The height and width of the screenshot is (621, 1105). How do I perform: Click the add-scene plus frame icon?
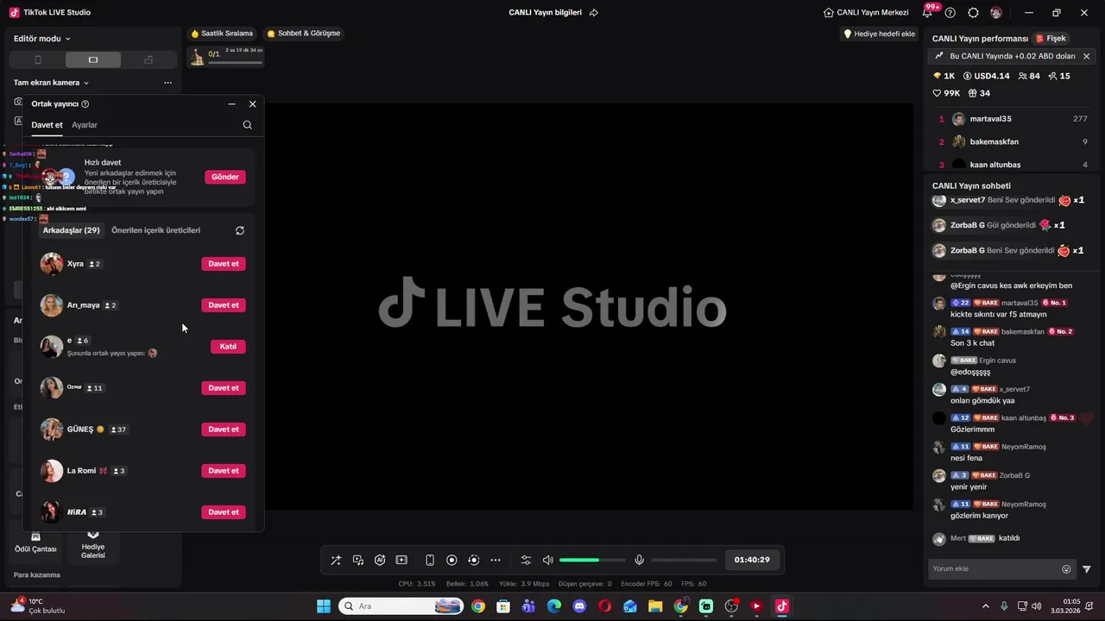point(401,560)
